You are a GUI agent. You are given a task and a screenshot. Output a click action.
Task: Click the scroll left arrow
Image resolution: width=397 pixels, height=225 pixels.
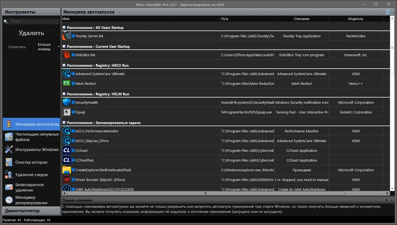(x=64, y=193)
